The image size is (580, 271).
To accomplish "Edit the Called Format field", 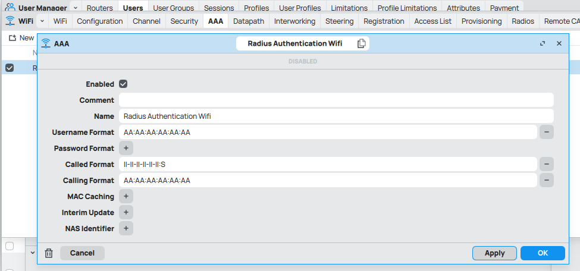I will [x=328, y=164].
